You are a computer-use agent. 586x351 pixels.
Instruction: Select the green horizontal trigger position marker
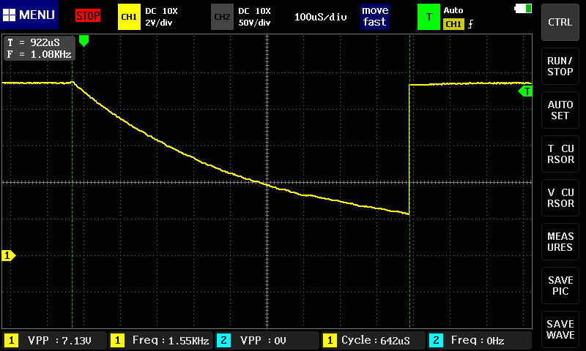(x=84, y=41)
